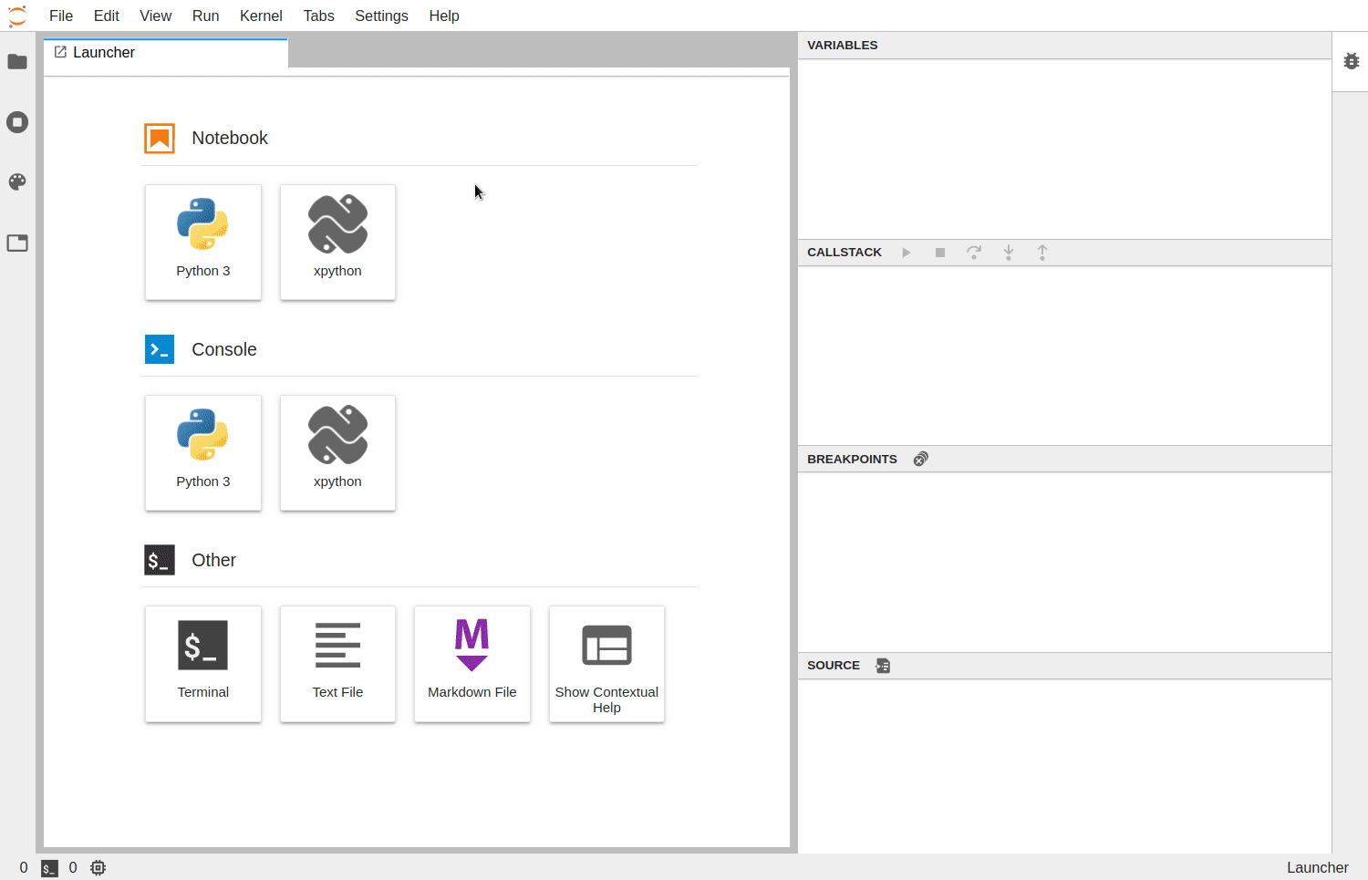Screen dimensions: 1368x880
Task: Open the debugger panel
Action: pyautogui.click(x=1351, y=60)
